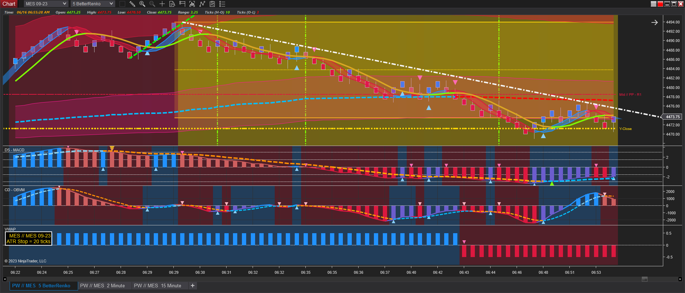
Task: Click the CD - OBVM panel label
Action: pyautogui.click(x=15, y=190)
